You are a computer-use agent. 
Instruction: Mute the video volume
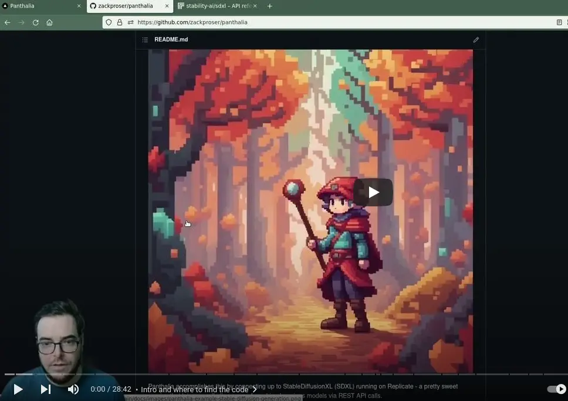pos(73,389)
